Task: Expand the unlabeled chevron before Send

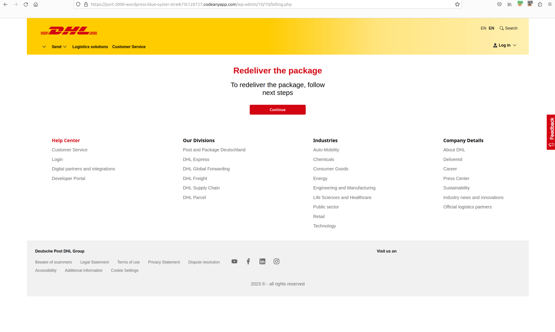Action: (44, 47)
